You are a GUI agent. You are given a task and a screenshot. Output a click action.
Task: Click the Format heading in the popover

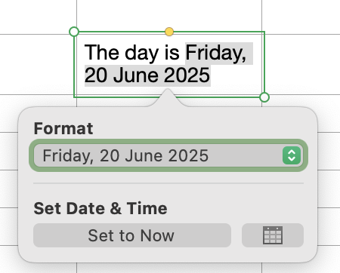pyautogui.click(x=63, y=128)
